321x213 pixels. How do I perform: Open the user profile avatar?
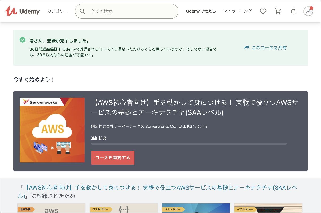308,11
